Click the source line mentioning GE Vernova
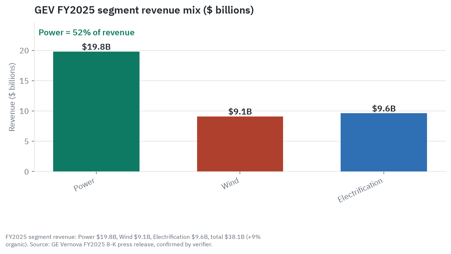 pos(109,244)
